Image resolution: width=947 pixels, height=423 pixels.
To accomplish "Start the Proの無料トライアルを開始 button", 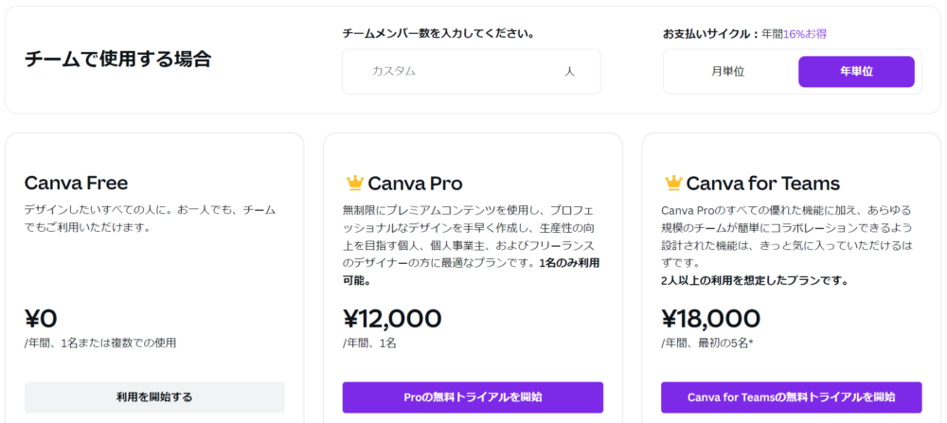I will tap(473, 397).
